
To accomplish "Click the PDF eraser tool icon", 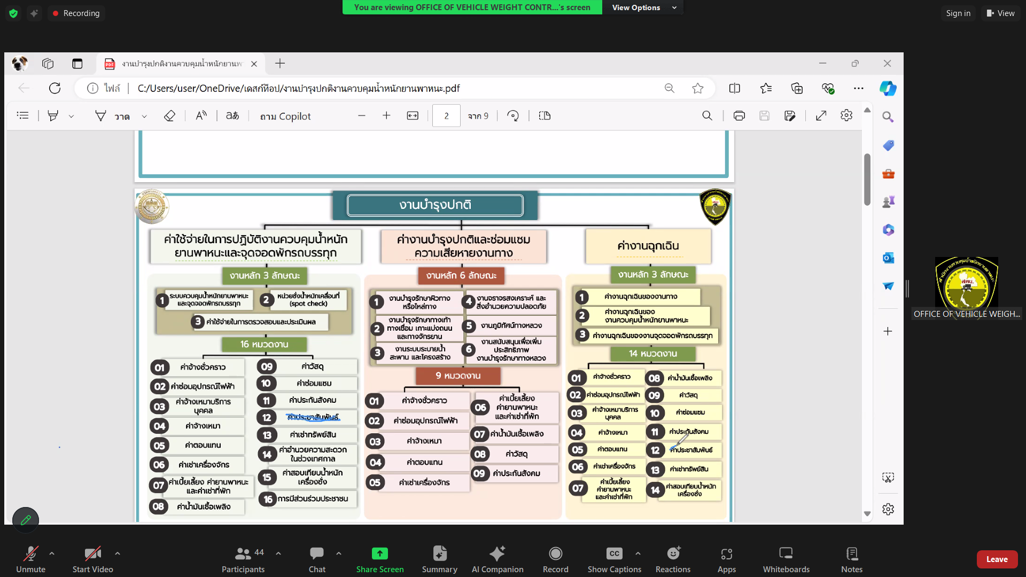I will (x=169, y=116).
